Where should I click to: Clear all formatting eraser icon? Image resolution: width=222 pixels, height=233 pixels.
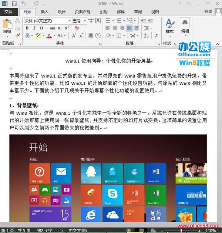click(77, 28)
